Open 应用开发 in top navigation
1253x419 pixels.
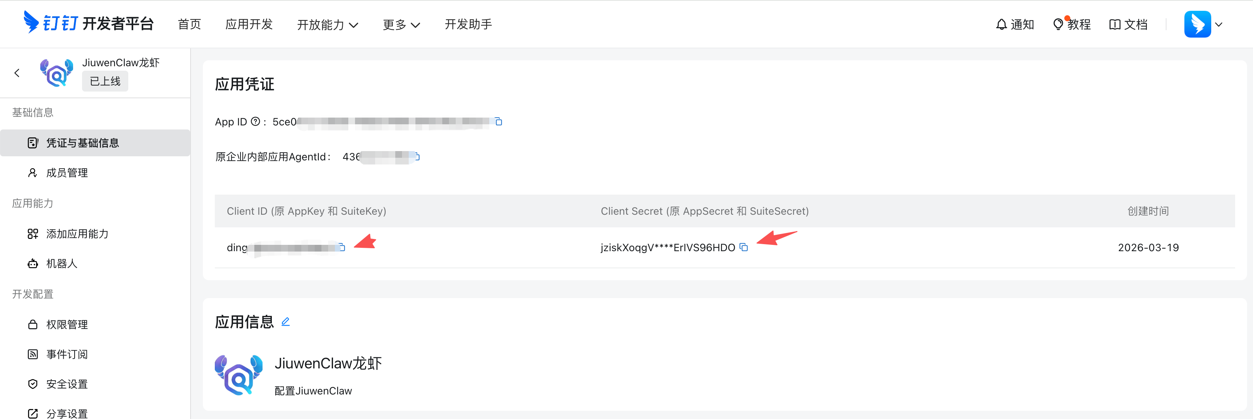click(x=249, y=24)
